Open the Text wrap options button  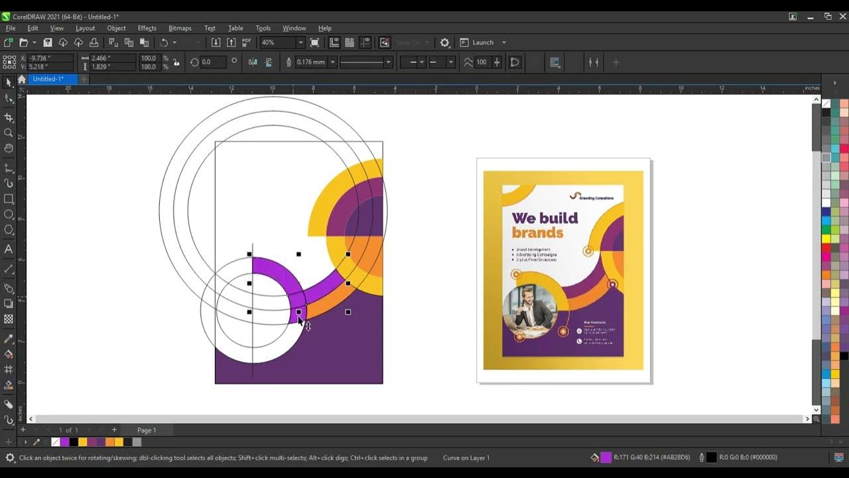tap(555, 62)
